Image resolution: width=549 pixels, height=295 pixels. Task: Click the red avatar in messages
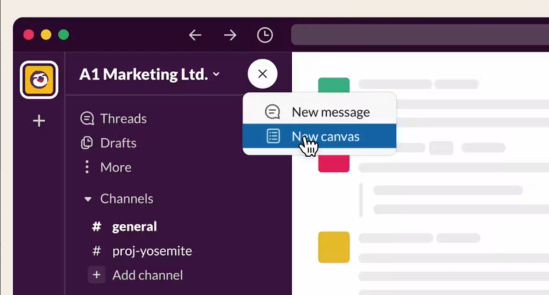pos(334,163)
